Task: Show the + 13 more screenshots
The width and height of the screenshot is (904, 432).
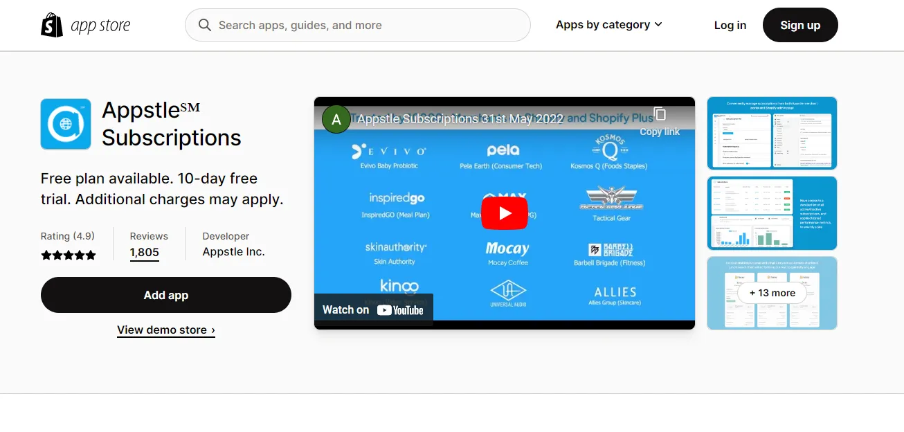Action: (x=772, y=293)
